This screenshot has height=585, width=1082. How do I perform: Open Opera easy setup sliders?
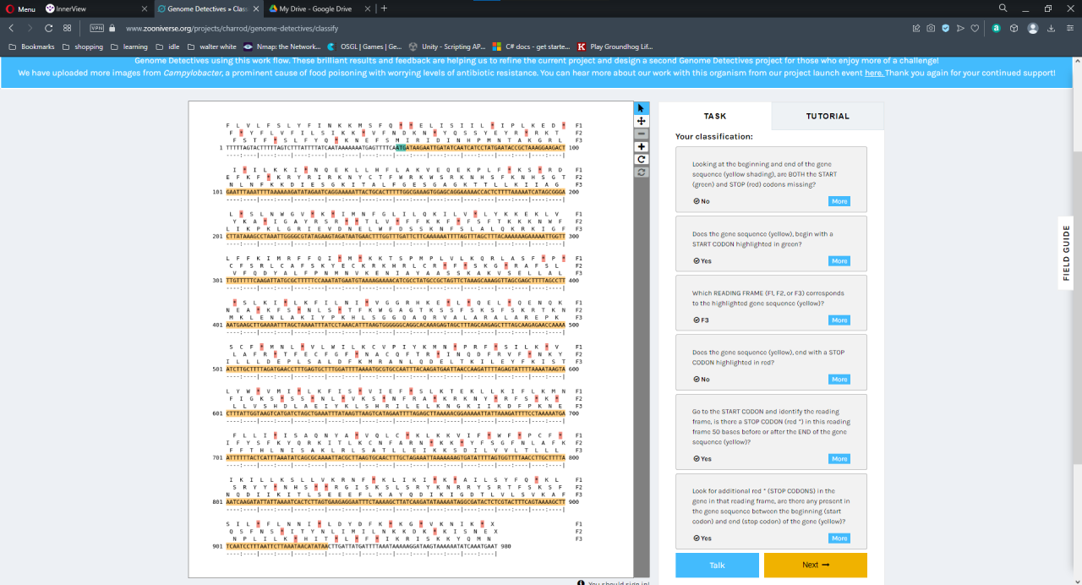[1069, 28]
